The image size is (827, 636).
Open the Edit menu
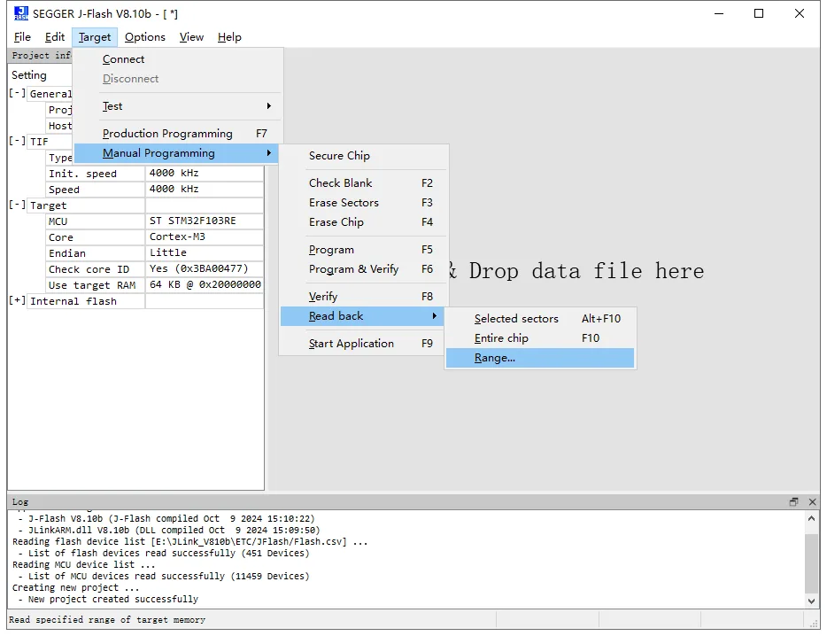[x=55, y=37]
